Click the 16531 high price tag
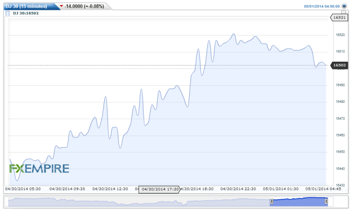Viewport: 352px width, 211px height. pyautogui.click(x=339, y=17)
